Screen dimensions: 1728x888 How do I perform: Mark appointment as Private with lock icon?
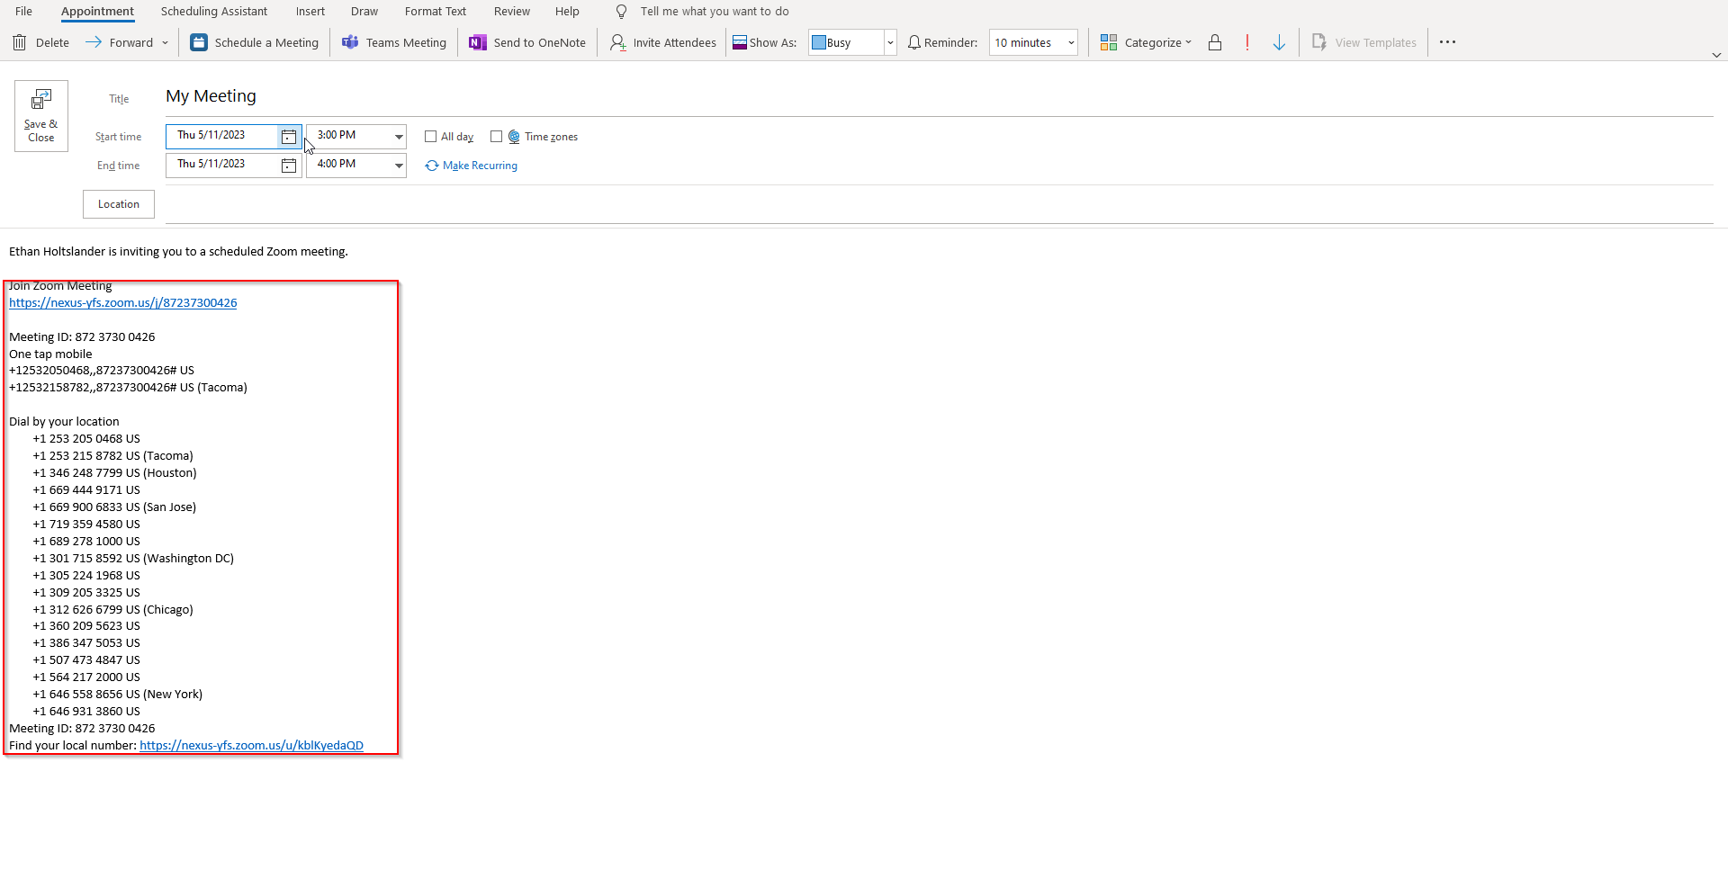(x=1215, y=42)
